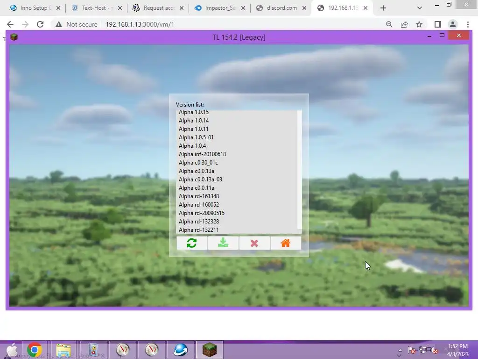This screenshot has height=359, width=478.
Task: Open the browser zoom control icon
Action: coord(389,24)
